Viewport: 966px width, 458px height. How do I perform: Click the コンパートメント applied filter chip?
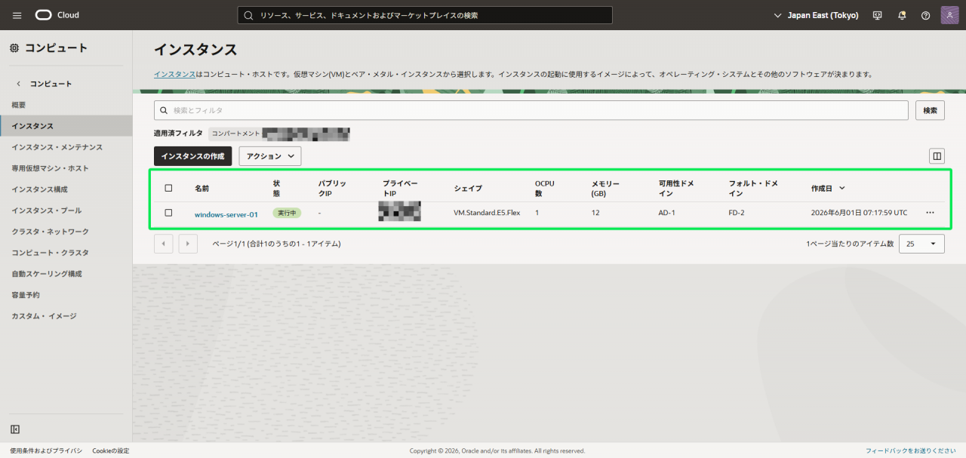pos(279,134)
